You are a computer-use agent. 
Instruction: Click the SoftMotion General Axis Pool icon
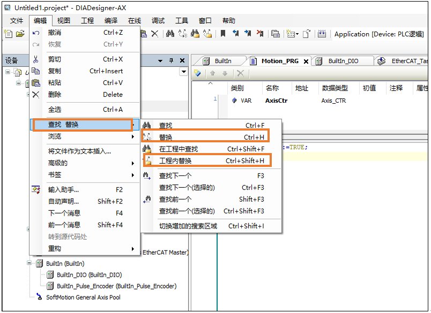pos(40,297)
